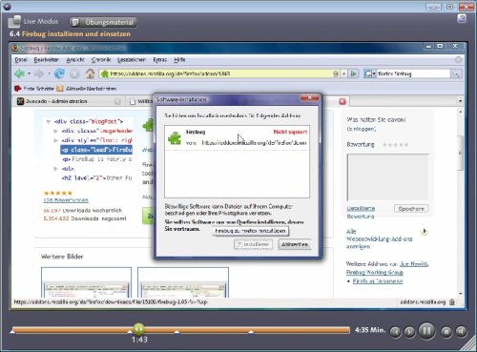Screen dimensions: 477x352
Task: Toggle the Live Modus option
Action: [x=33, y=22]
